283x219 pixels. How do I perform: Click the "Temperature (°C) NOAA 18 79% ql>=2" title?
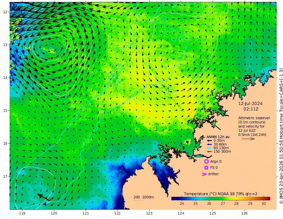pos(221,194)
